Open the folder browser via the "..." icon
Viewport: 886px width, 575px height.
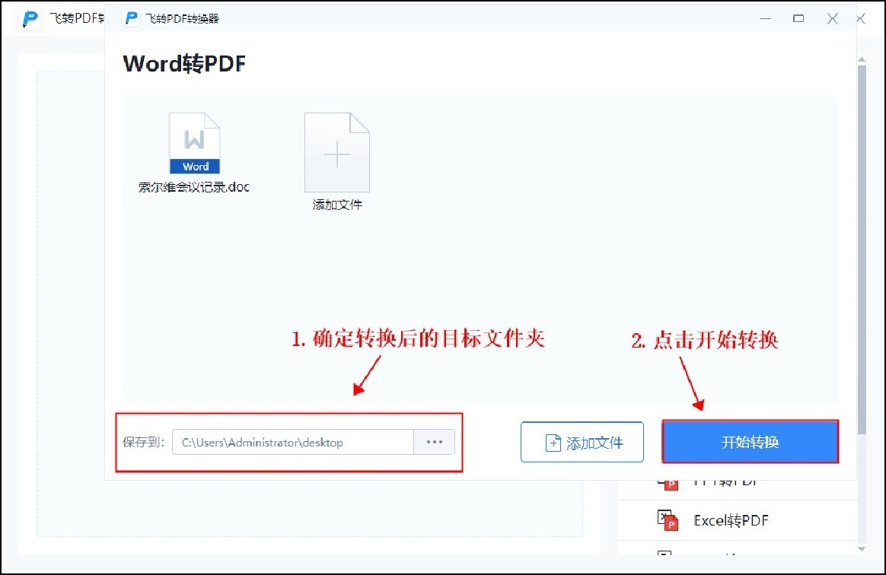point(434,442)
